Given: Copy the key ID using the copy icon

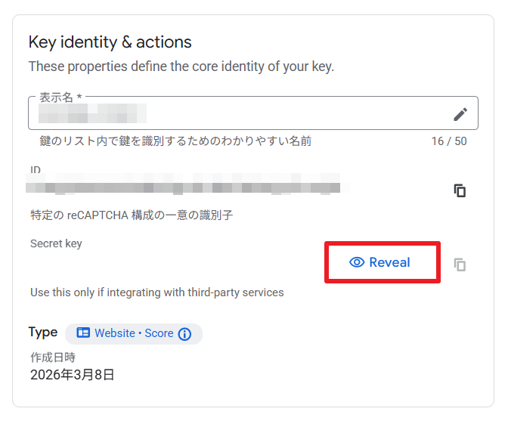Looking at the screenshot, I should pyautogui.click(x=460, y=190).
